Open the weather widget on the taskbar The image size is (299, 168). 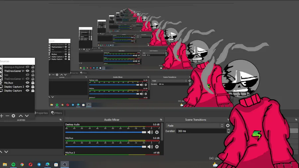point(215,164)
